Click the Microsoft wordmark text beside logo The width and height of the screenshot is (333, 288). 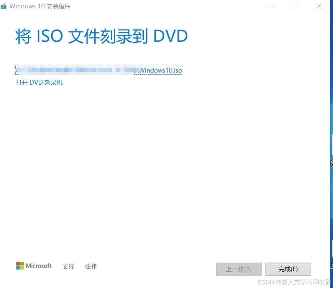coord(38,266)
